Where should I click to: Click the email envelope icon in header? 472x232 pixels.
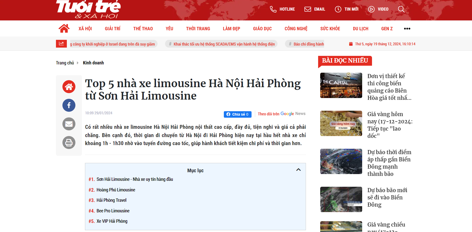[308, 9]
